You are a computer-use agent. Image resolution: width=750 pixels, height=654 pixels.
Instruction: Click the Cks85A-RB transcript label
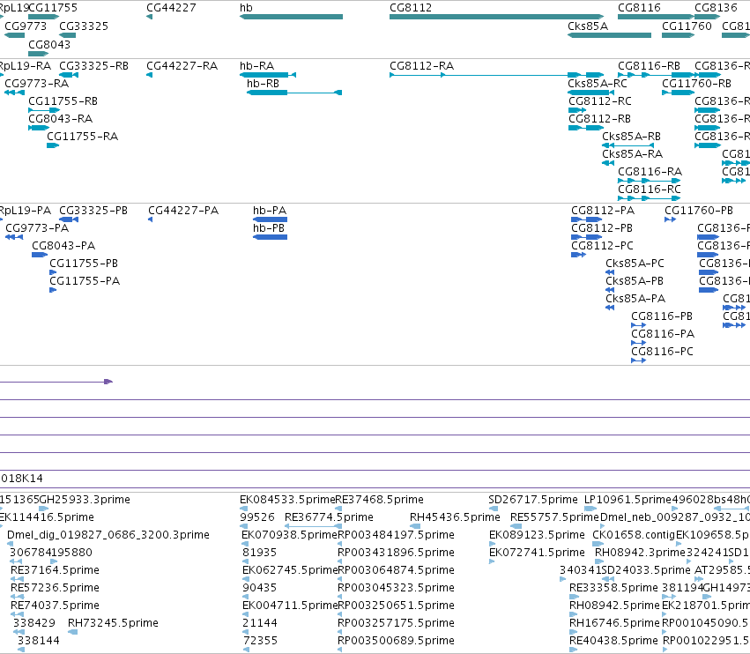[x=631, y=137]
